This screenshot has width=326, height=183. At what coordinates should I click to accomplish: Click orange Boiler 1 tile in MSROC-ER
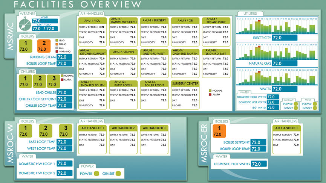pyautogui.click(x=219, y=131)
